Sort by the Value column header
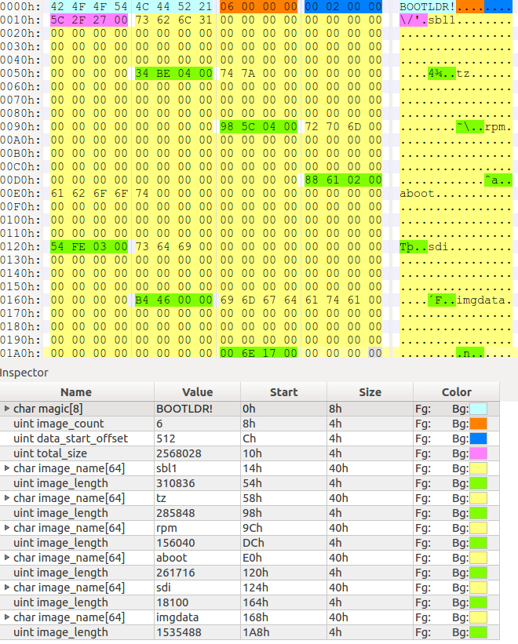518x644 pixels. point(198,392)
